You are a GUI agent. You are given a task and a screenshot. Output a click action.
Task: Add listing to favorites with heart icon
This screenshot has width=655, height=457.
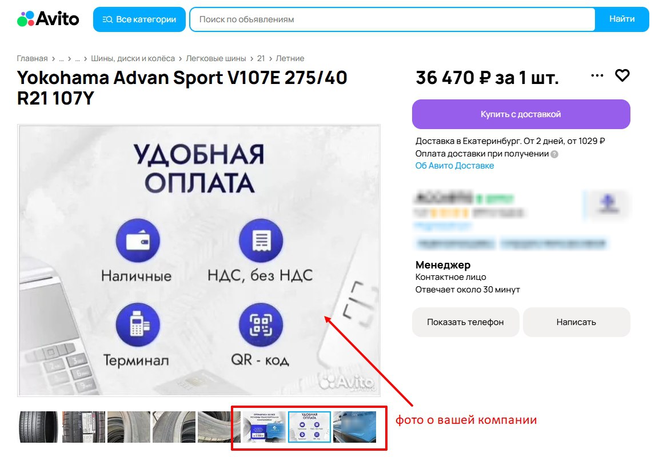(622, 75)
